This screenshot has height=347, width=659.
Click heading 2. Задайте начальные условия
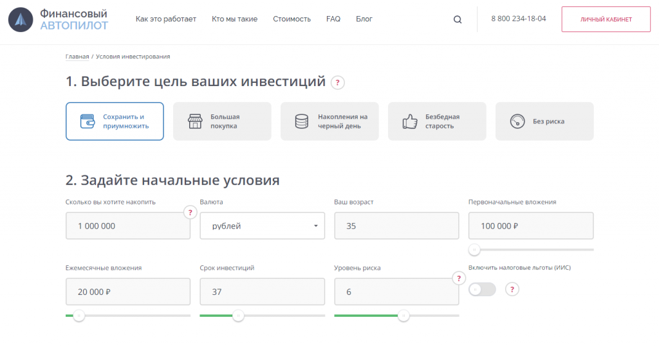172,180
